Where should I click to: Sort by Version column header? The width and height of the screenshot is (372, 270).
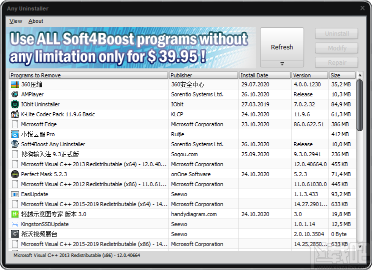(x=310, y=75)
